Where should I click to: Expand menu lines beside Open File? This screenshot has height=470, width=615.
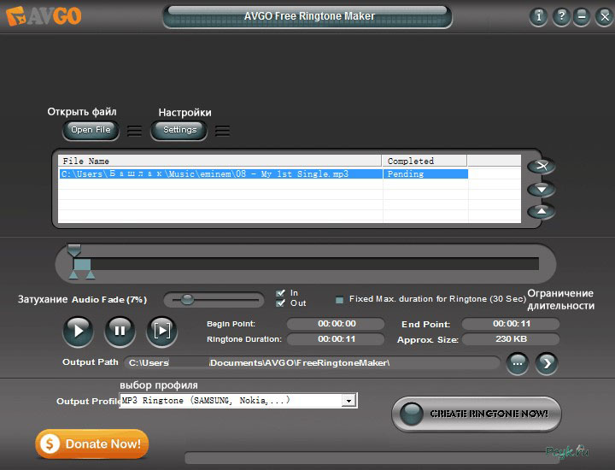[134, 131]
